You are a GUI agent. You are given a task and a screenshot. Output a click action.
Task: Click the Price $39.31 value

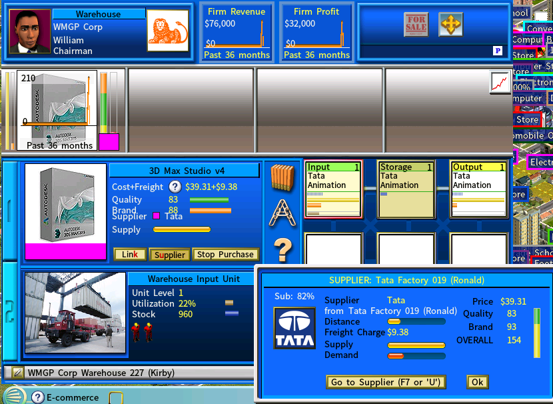pyautogui.click(x=513, y=301)
